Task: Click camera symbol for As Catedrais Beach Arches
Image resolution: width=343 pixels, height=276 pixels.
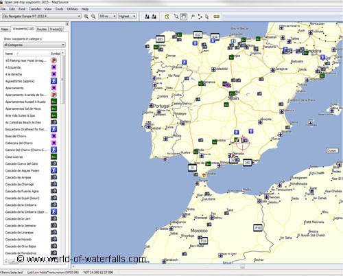Action: coord(54,122)
